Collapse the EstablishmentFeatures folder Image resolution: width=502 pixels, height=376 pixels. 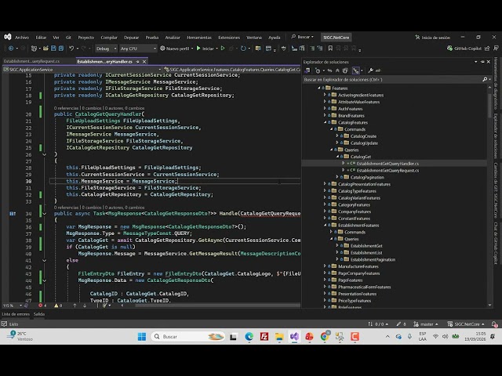tap(325, 225)
